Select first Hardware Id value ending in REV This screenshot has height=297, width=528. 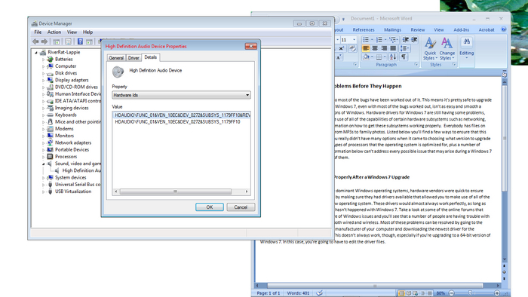pos(182,115)
